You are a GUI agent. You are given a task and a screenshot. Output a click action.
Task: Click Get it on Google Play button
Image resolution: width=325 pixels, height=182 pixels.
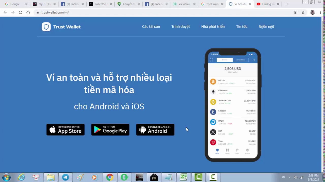coord(110,130)
